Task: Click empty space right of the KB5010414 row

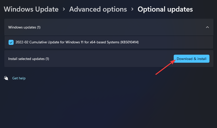Action: point(176,42)
